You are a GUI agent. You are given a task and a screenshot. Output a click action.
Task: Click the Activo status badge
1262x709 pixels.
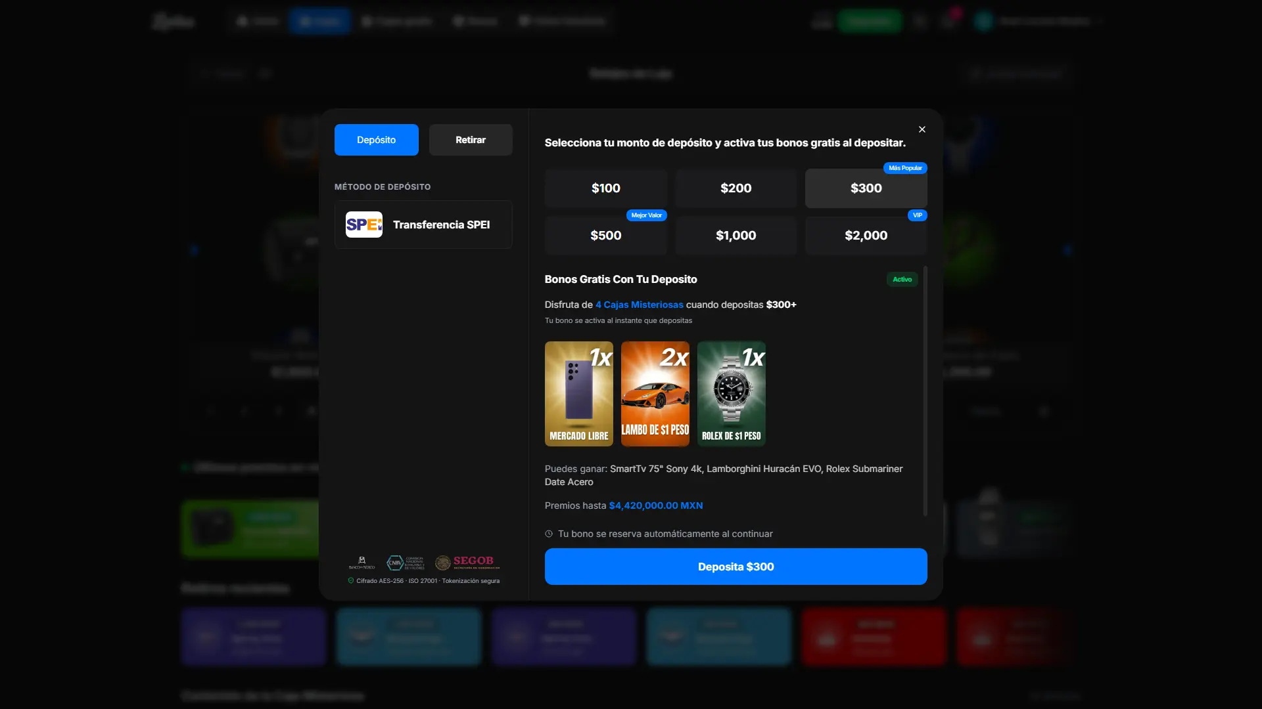click(x=902, y=279)
